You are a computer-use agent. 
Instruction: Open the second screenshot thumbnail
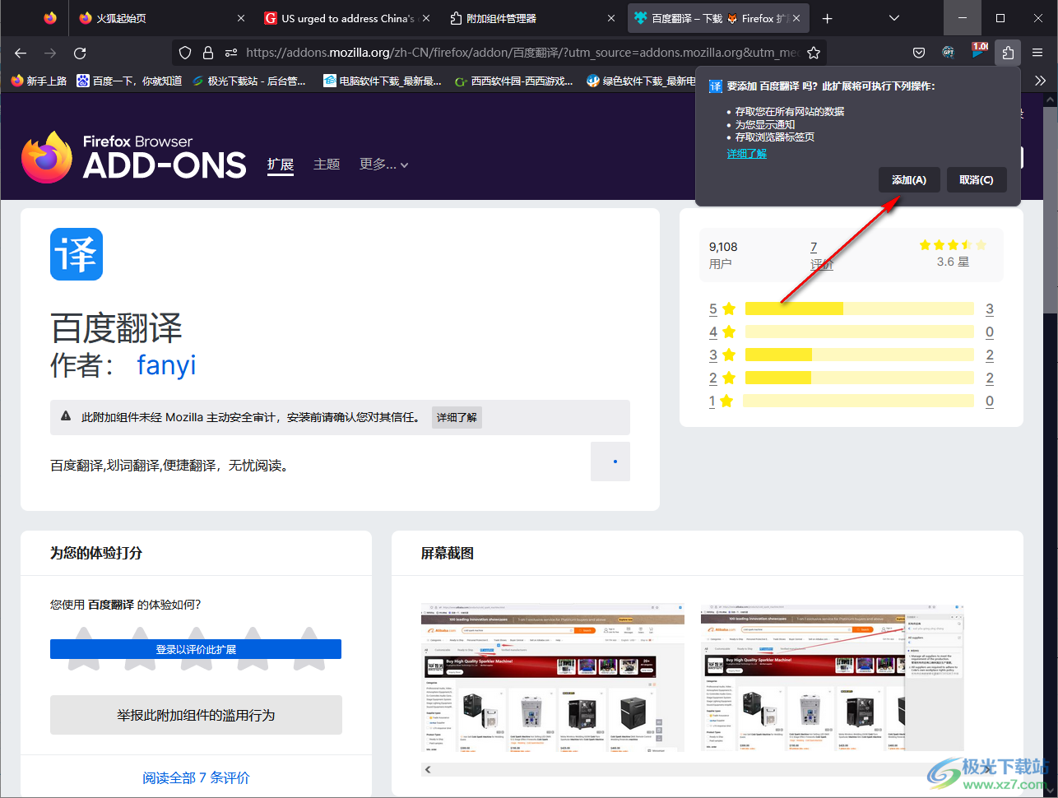click(833, 678)
